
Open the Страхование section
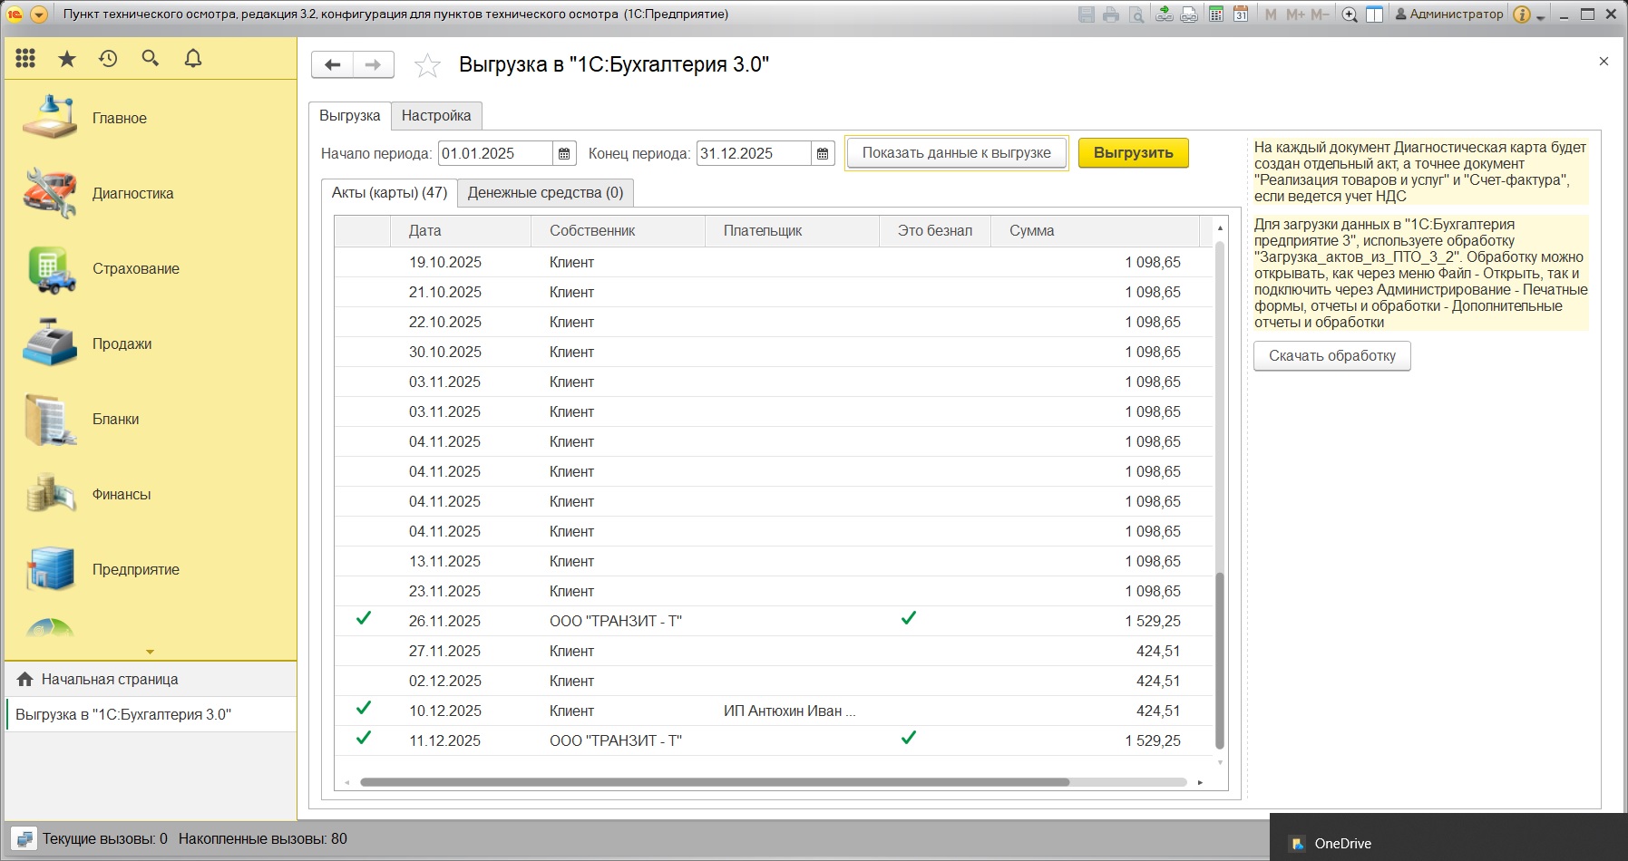(x=135, y=268)
